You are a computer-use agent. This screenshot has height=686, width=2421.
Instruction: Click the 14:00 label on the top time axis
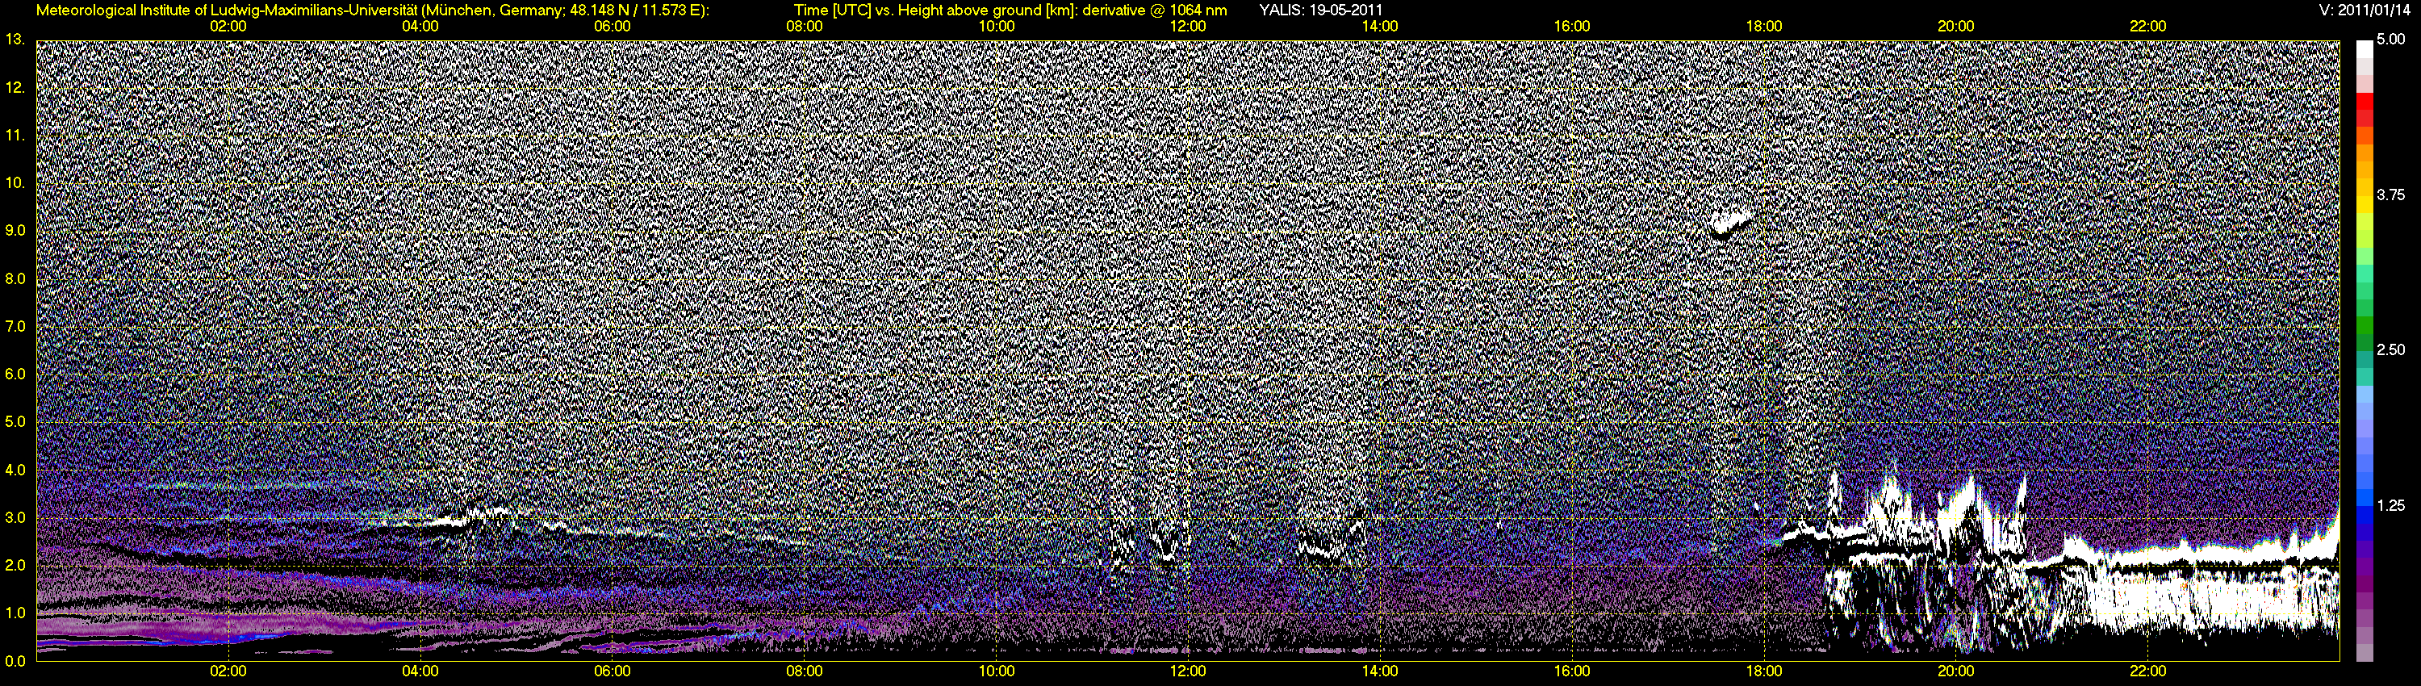[1380, 27]
